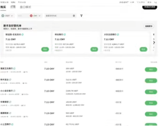Open the CNY currency dropdown
The height and width of the screenshot is (126, 160).
[x=35, y=16]
